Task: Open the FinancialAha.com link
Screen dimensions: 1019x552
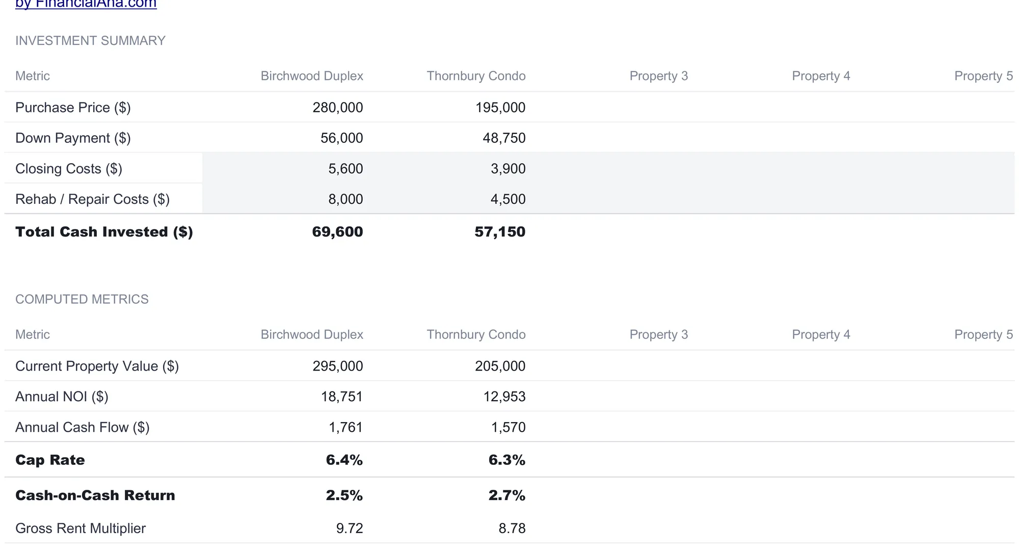Action: (x=86, y=4)
